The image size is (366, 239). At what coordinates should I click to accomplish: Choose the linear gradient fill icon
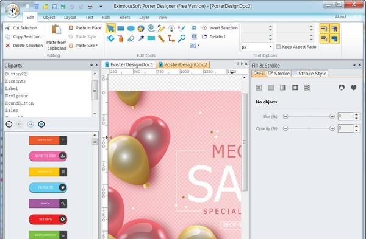click(283, 88)
